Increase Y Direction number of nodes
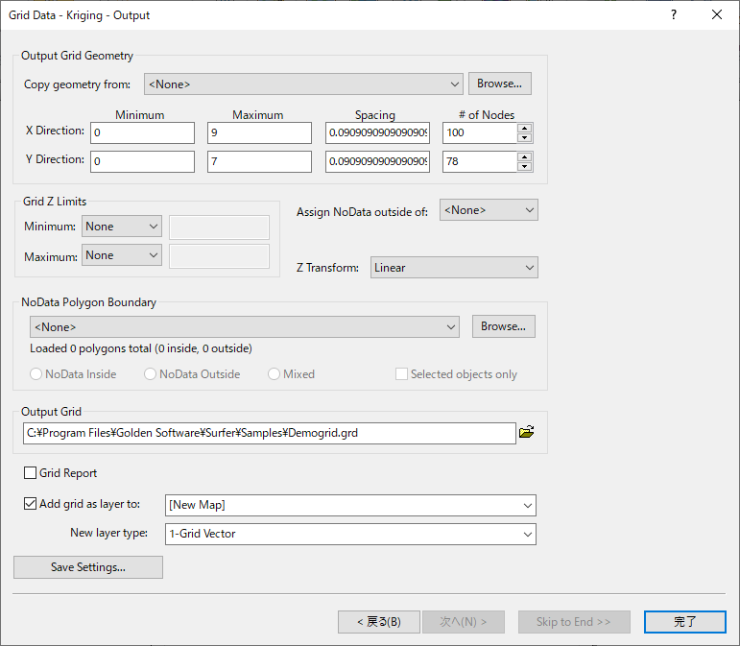 click(x=525, y=157)
